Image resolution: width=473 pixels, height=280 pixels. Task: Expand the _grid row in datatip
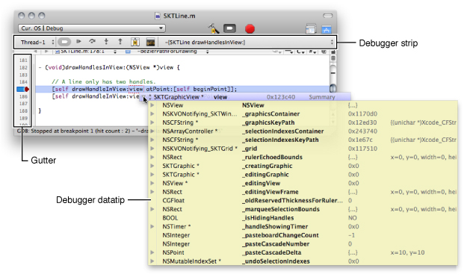pyautogui.click(x=152, y=149)
